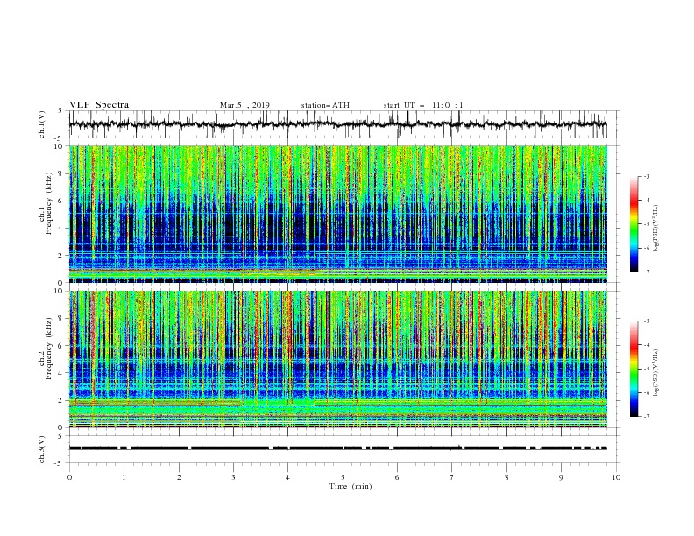The height and width of the screenshot is (536, 694).
Task: Click time axis tick label "1"
Action: click(x=124, y=477)
